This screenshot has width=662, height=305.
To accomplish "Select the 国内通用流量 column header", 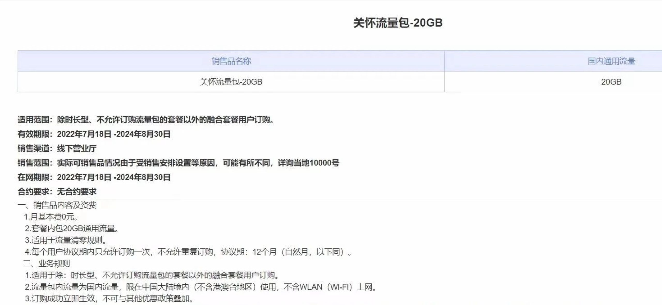I will point(611,61).
